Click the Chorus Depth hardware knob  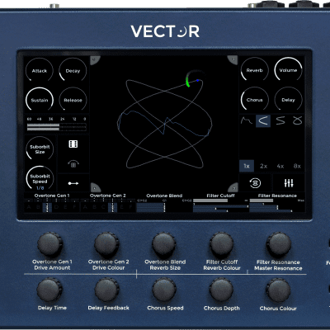click(x=221, y=290)
